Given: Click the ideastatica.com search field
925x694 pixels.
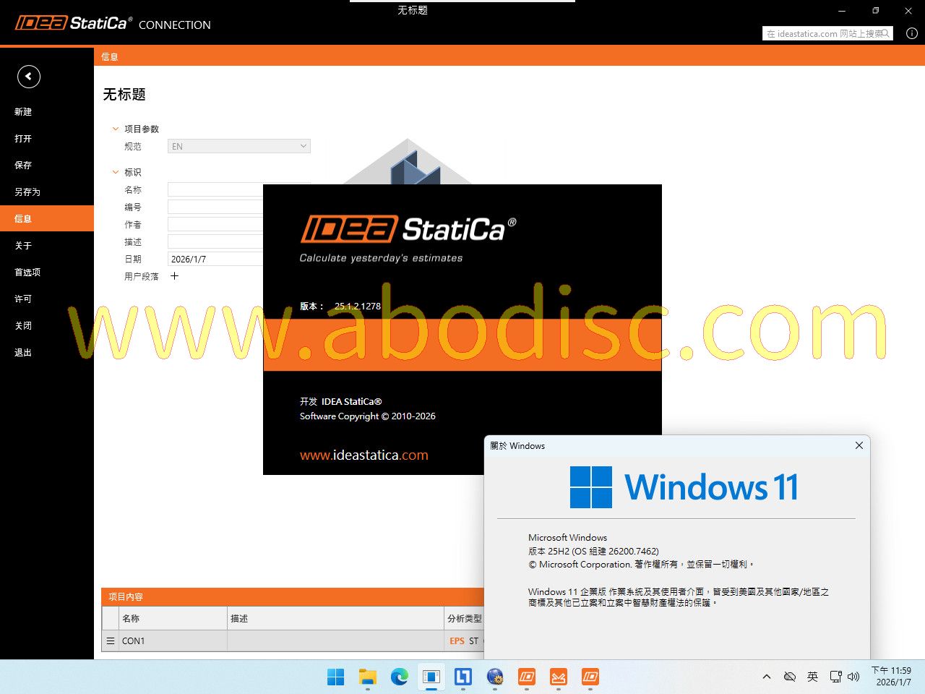Looking at the screenshot, I should (822, 33).
